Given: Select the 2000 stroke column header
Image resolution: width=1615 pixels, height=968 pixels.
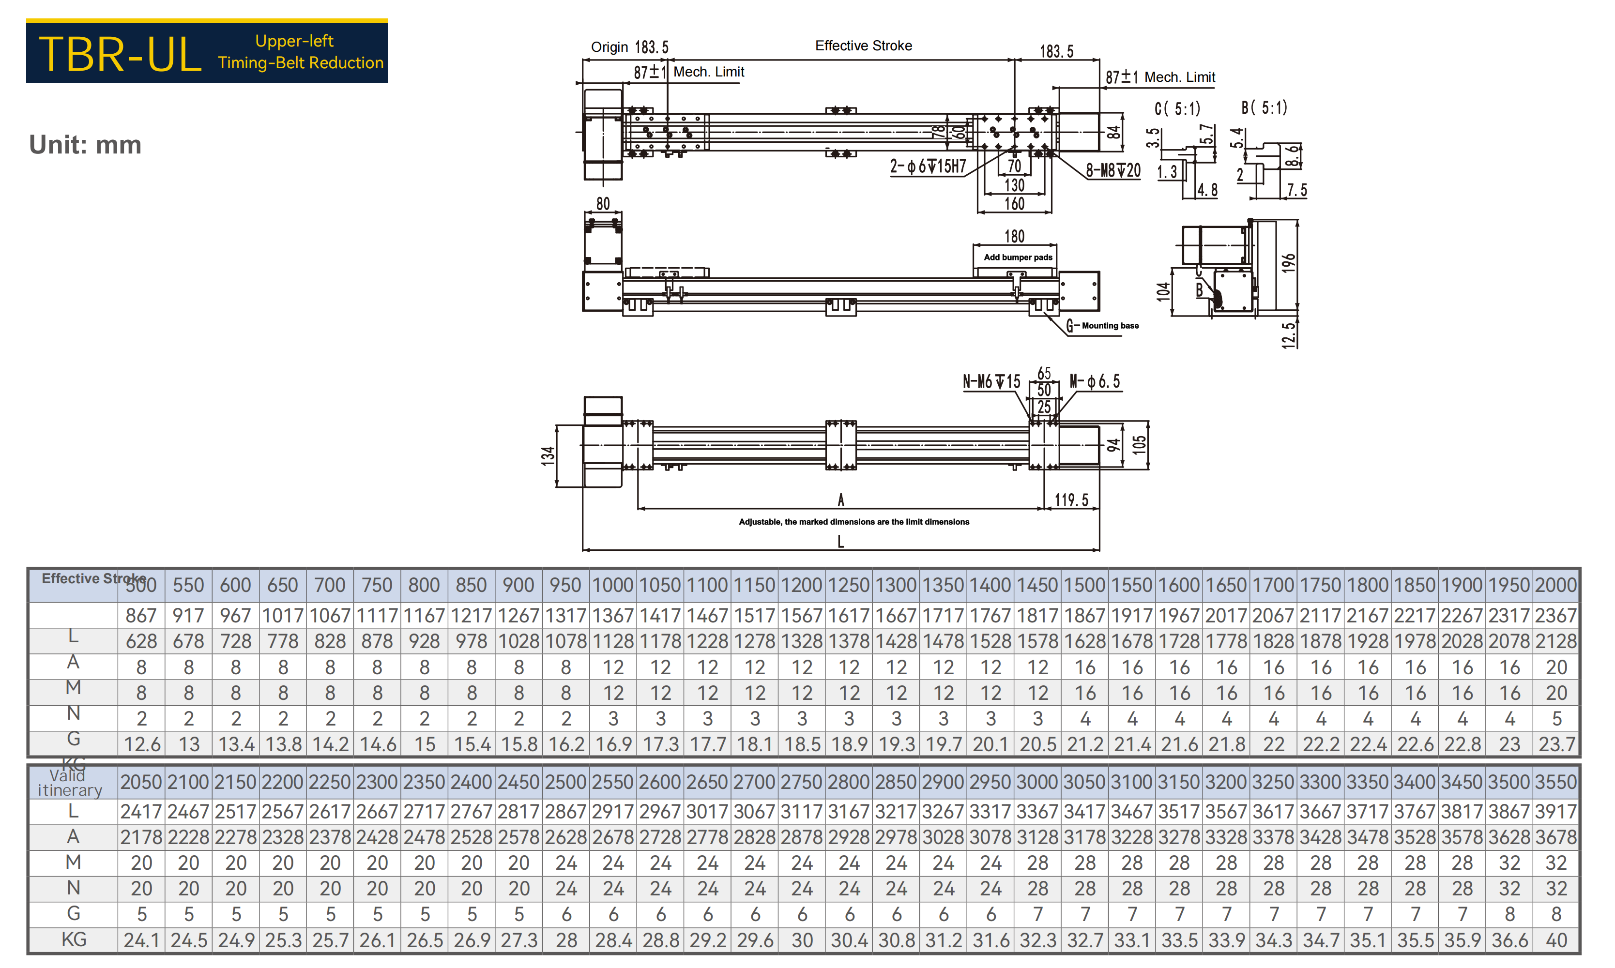Looking at the screenshot, I should click(1555, 585).
